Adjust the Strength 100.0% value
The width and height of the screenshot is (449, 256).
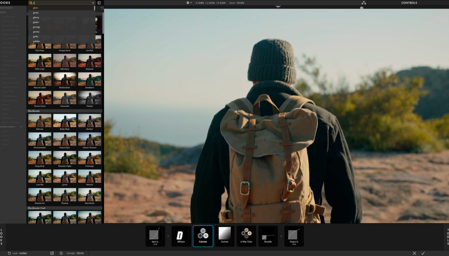coord(80,253)
